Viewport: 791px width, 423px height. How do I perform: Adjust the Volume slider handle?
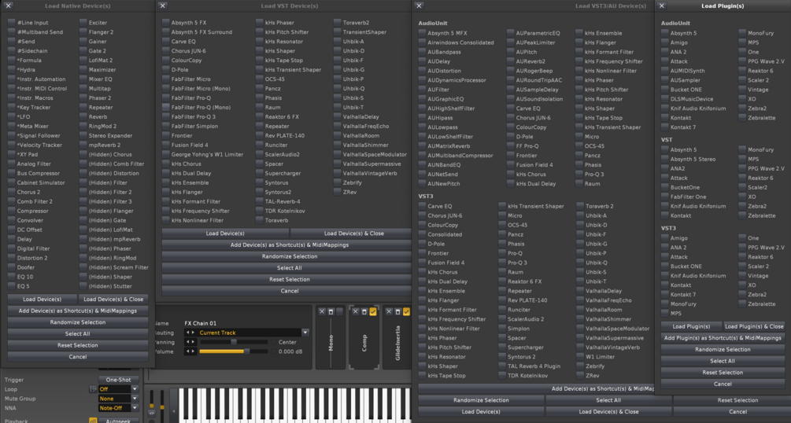coord(246,351)
